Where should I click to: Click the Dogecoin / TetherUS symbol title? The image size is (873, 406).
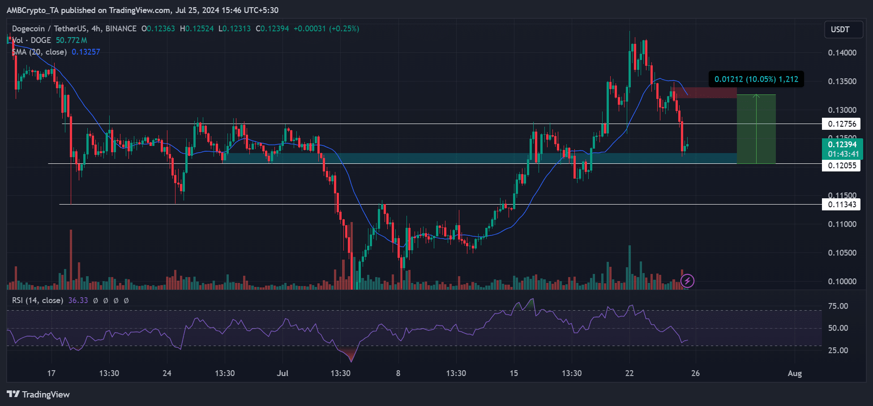click(x=74, y=29)
